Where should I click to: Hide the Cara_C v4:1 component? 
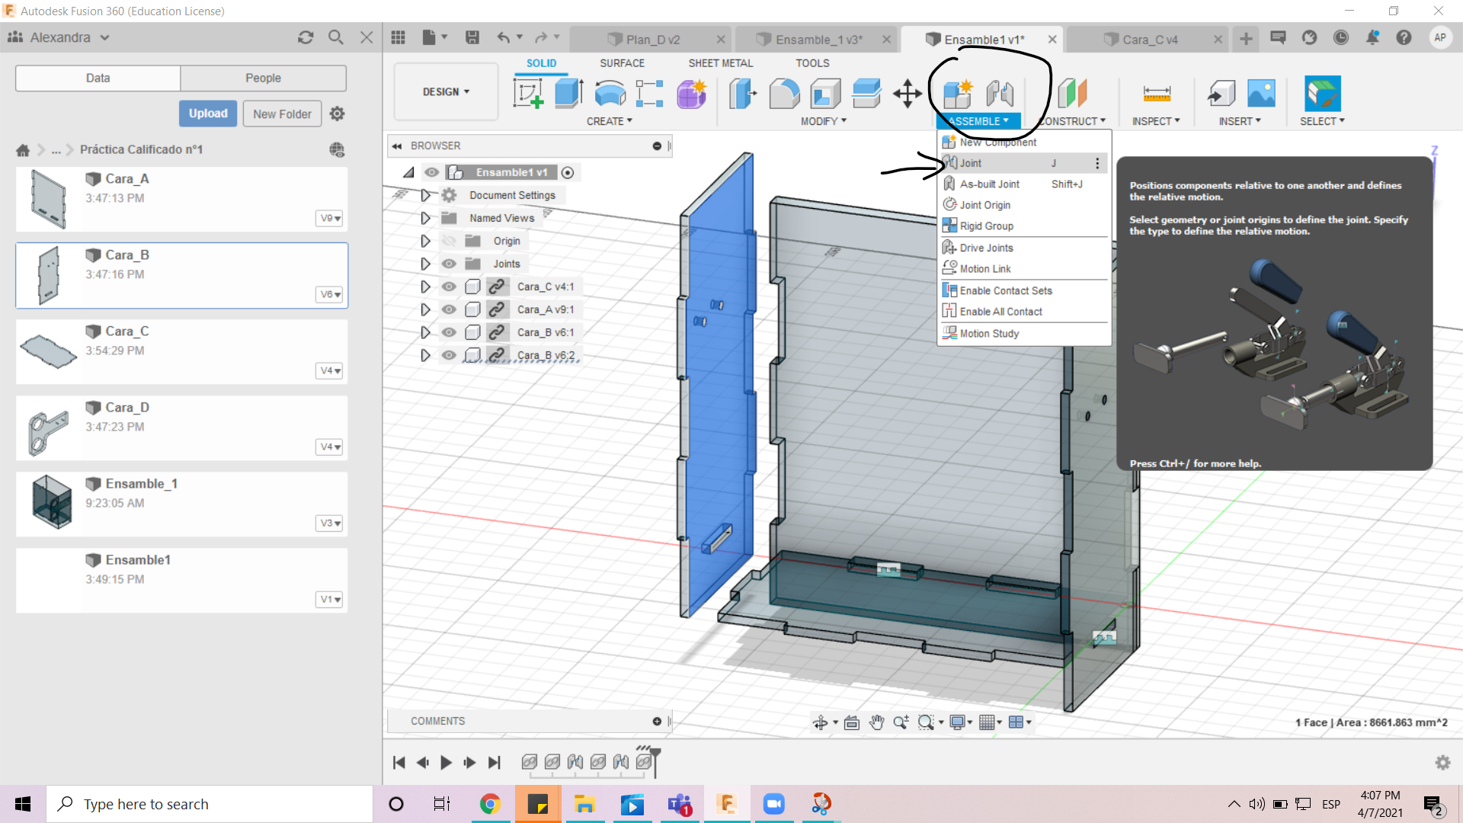point(449,287)
